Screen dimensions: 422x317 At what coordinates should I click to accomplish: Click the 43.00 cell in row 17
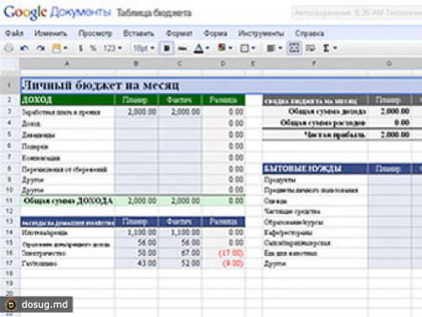click(136, 264)
